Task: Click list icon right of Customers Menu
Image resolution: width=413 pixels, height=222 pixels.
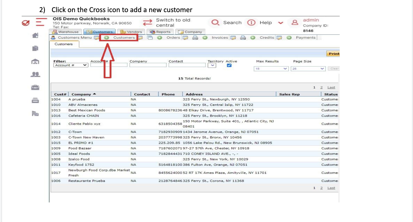Action: pos(96,38)
